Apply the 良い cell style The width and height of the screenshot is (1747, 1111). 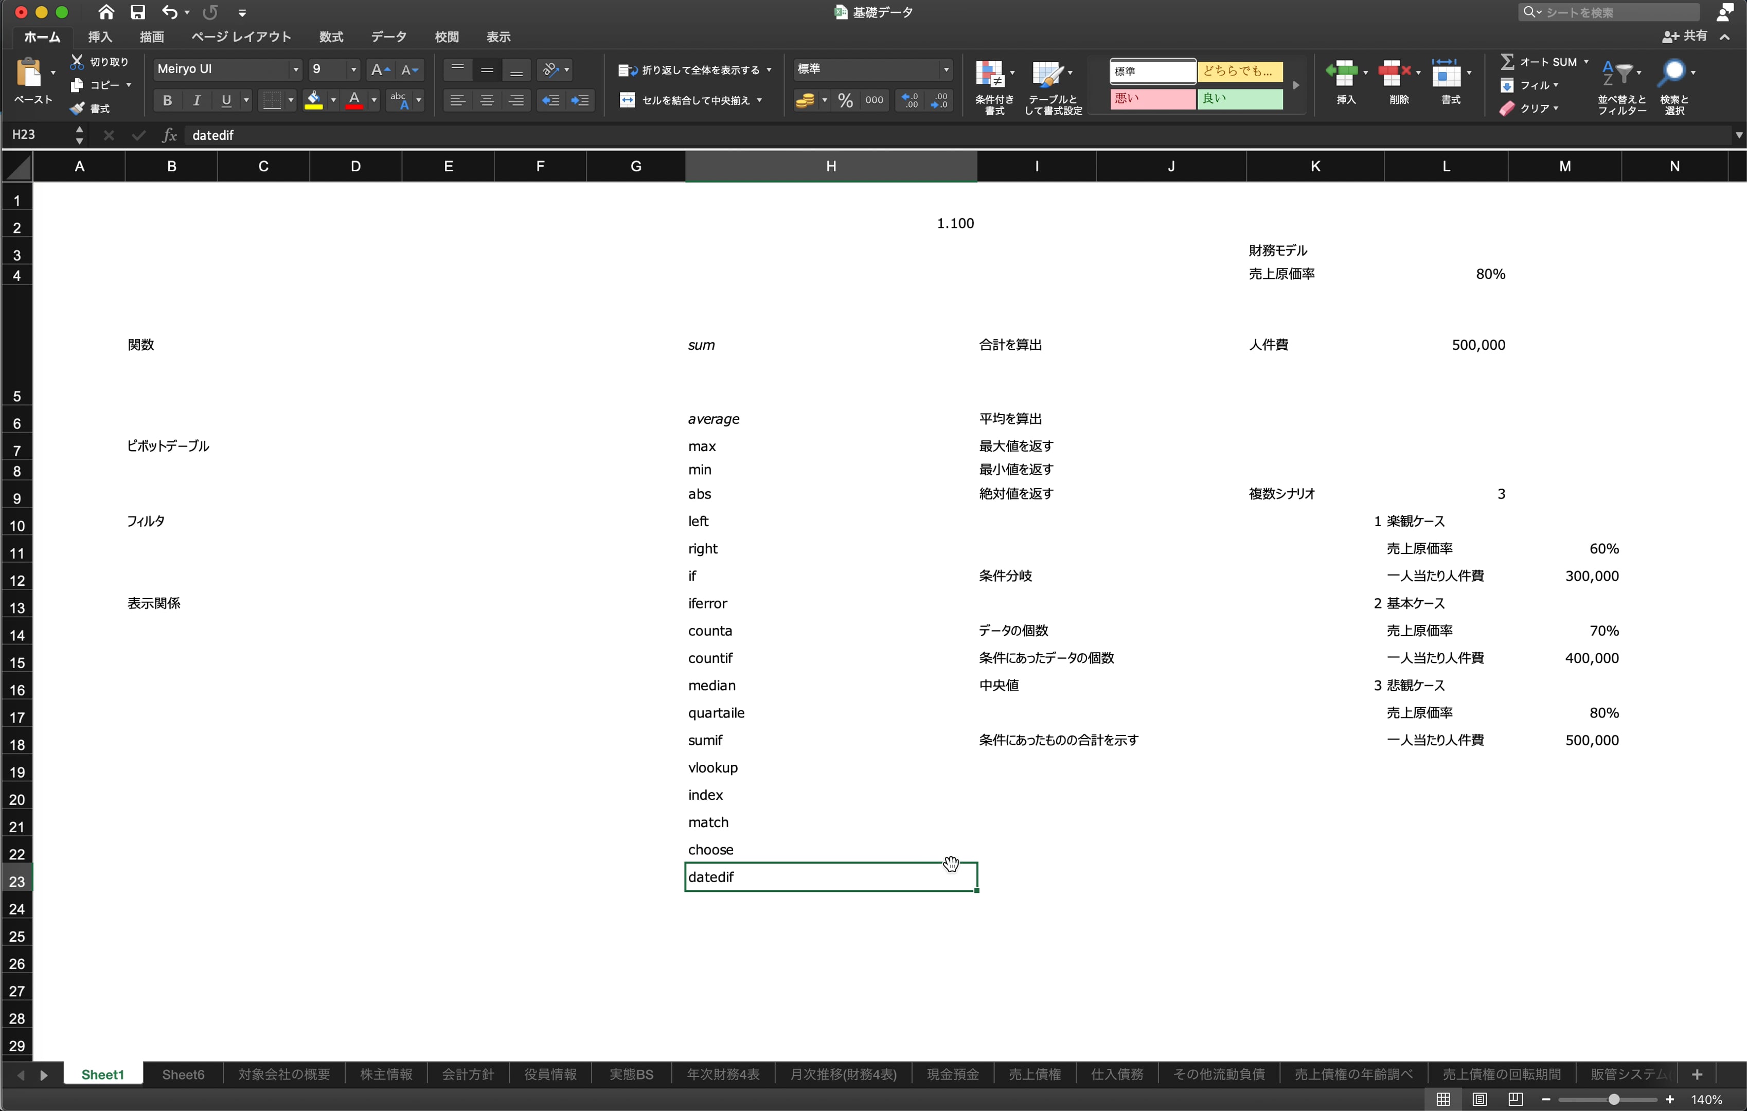click(x=1242, y=99)
